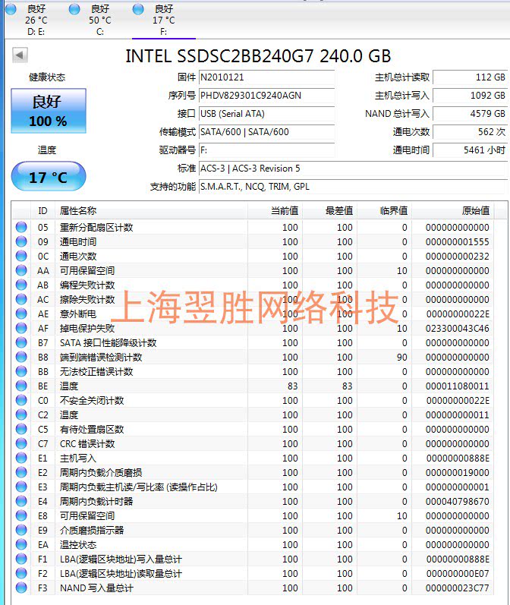Click the status icon for attribute B8
510x605 pixels.
[x=21, y=357]
